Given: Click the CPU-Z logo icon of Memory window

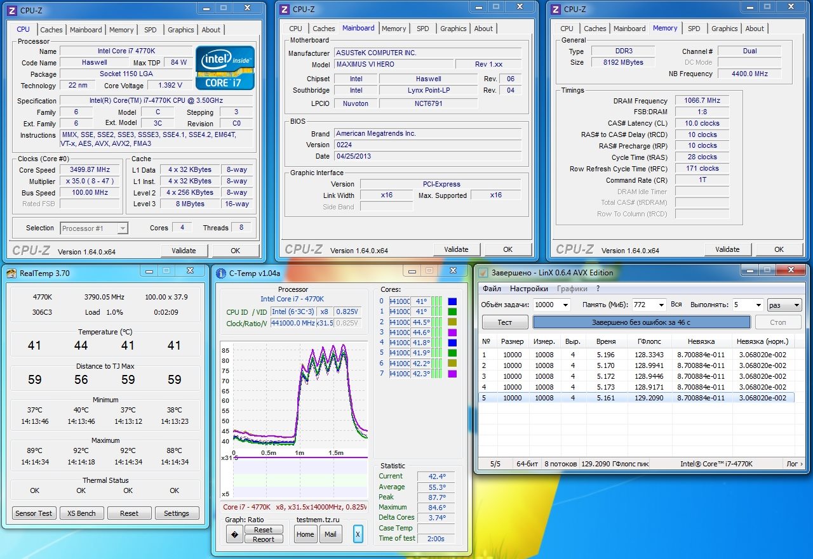Looking at the screenshot, I should tap(556, 9).
